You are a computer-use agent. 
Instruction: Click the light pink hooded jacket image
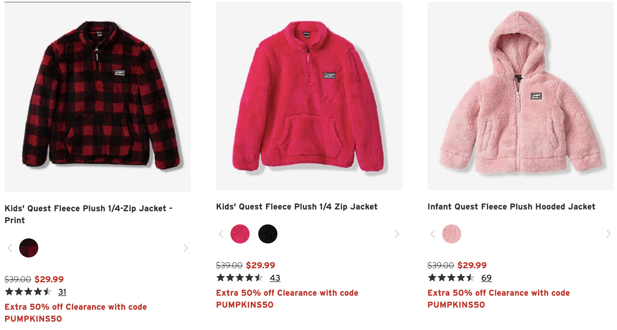(520, 96)
